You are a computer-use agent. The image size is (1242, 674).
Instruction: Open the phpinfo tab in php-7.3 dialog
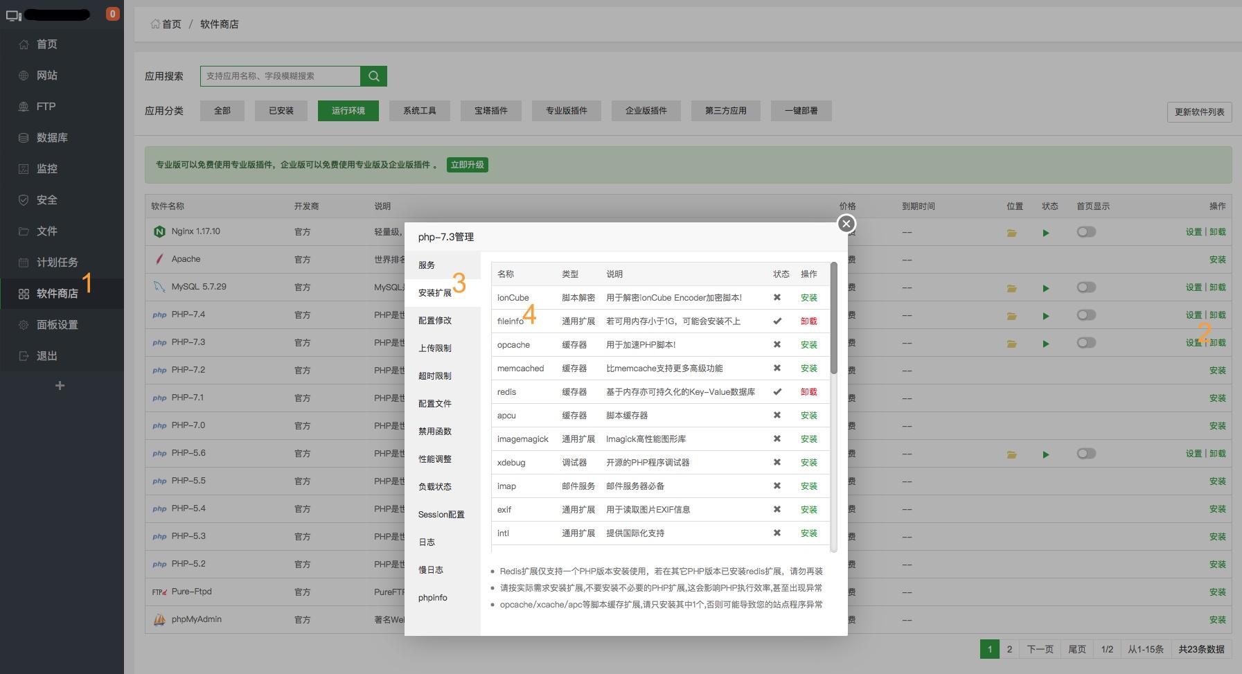click(443, 598)
